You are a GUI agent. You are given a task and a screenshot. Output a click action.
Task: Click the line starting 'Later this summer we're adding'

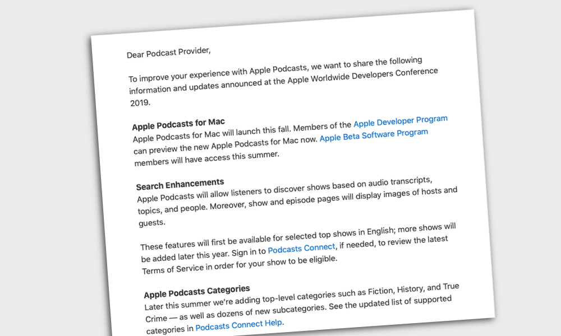click(302, 297)
